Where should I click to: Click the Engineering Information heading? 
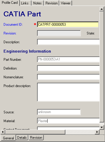27,51
